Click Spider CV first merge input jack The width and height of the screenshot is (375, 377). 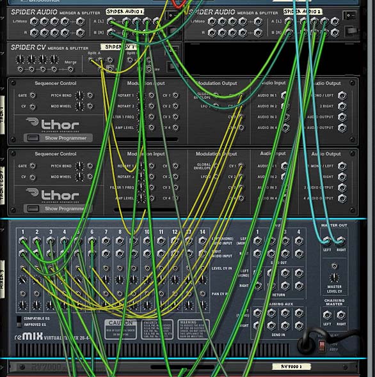(20, 69)
